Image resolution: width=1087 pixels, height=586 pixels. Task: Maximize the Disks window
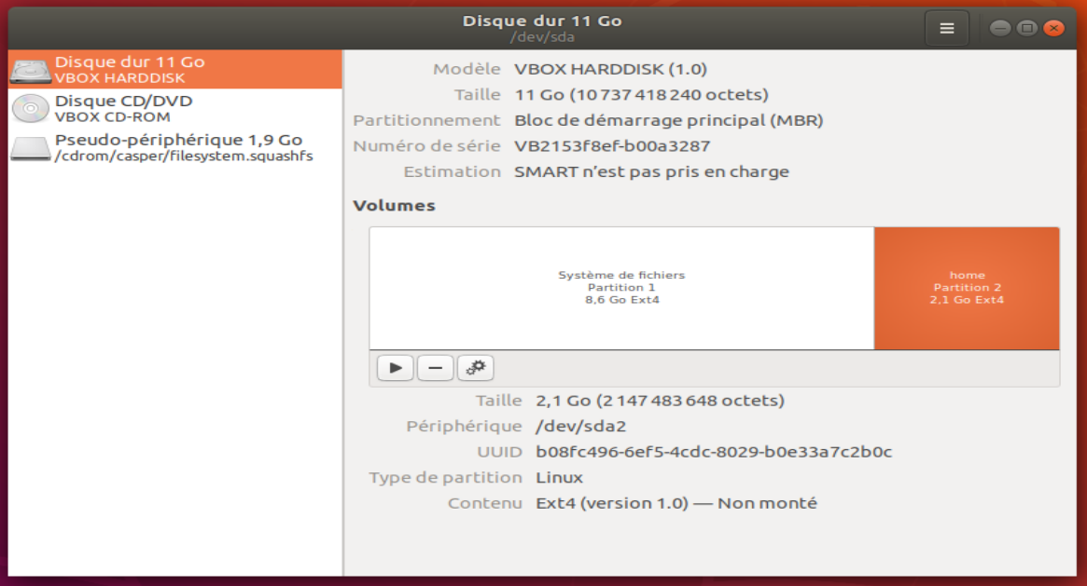[x=1026, y=29]
